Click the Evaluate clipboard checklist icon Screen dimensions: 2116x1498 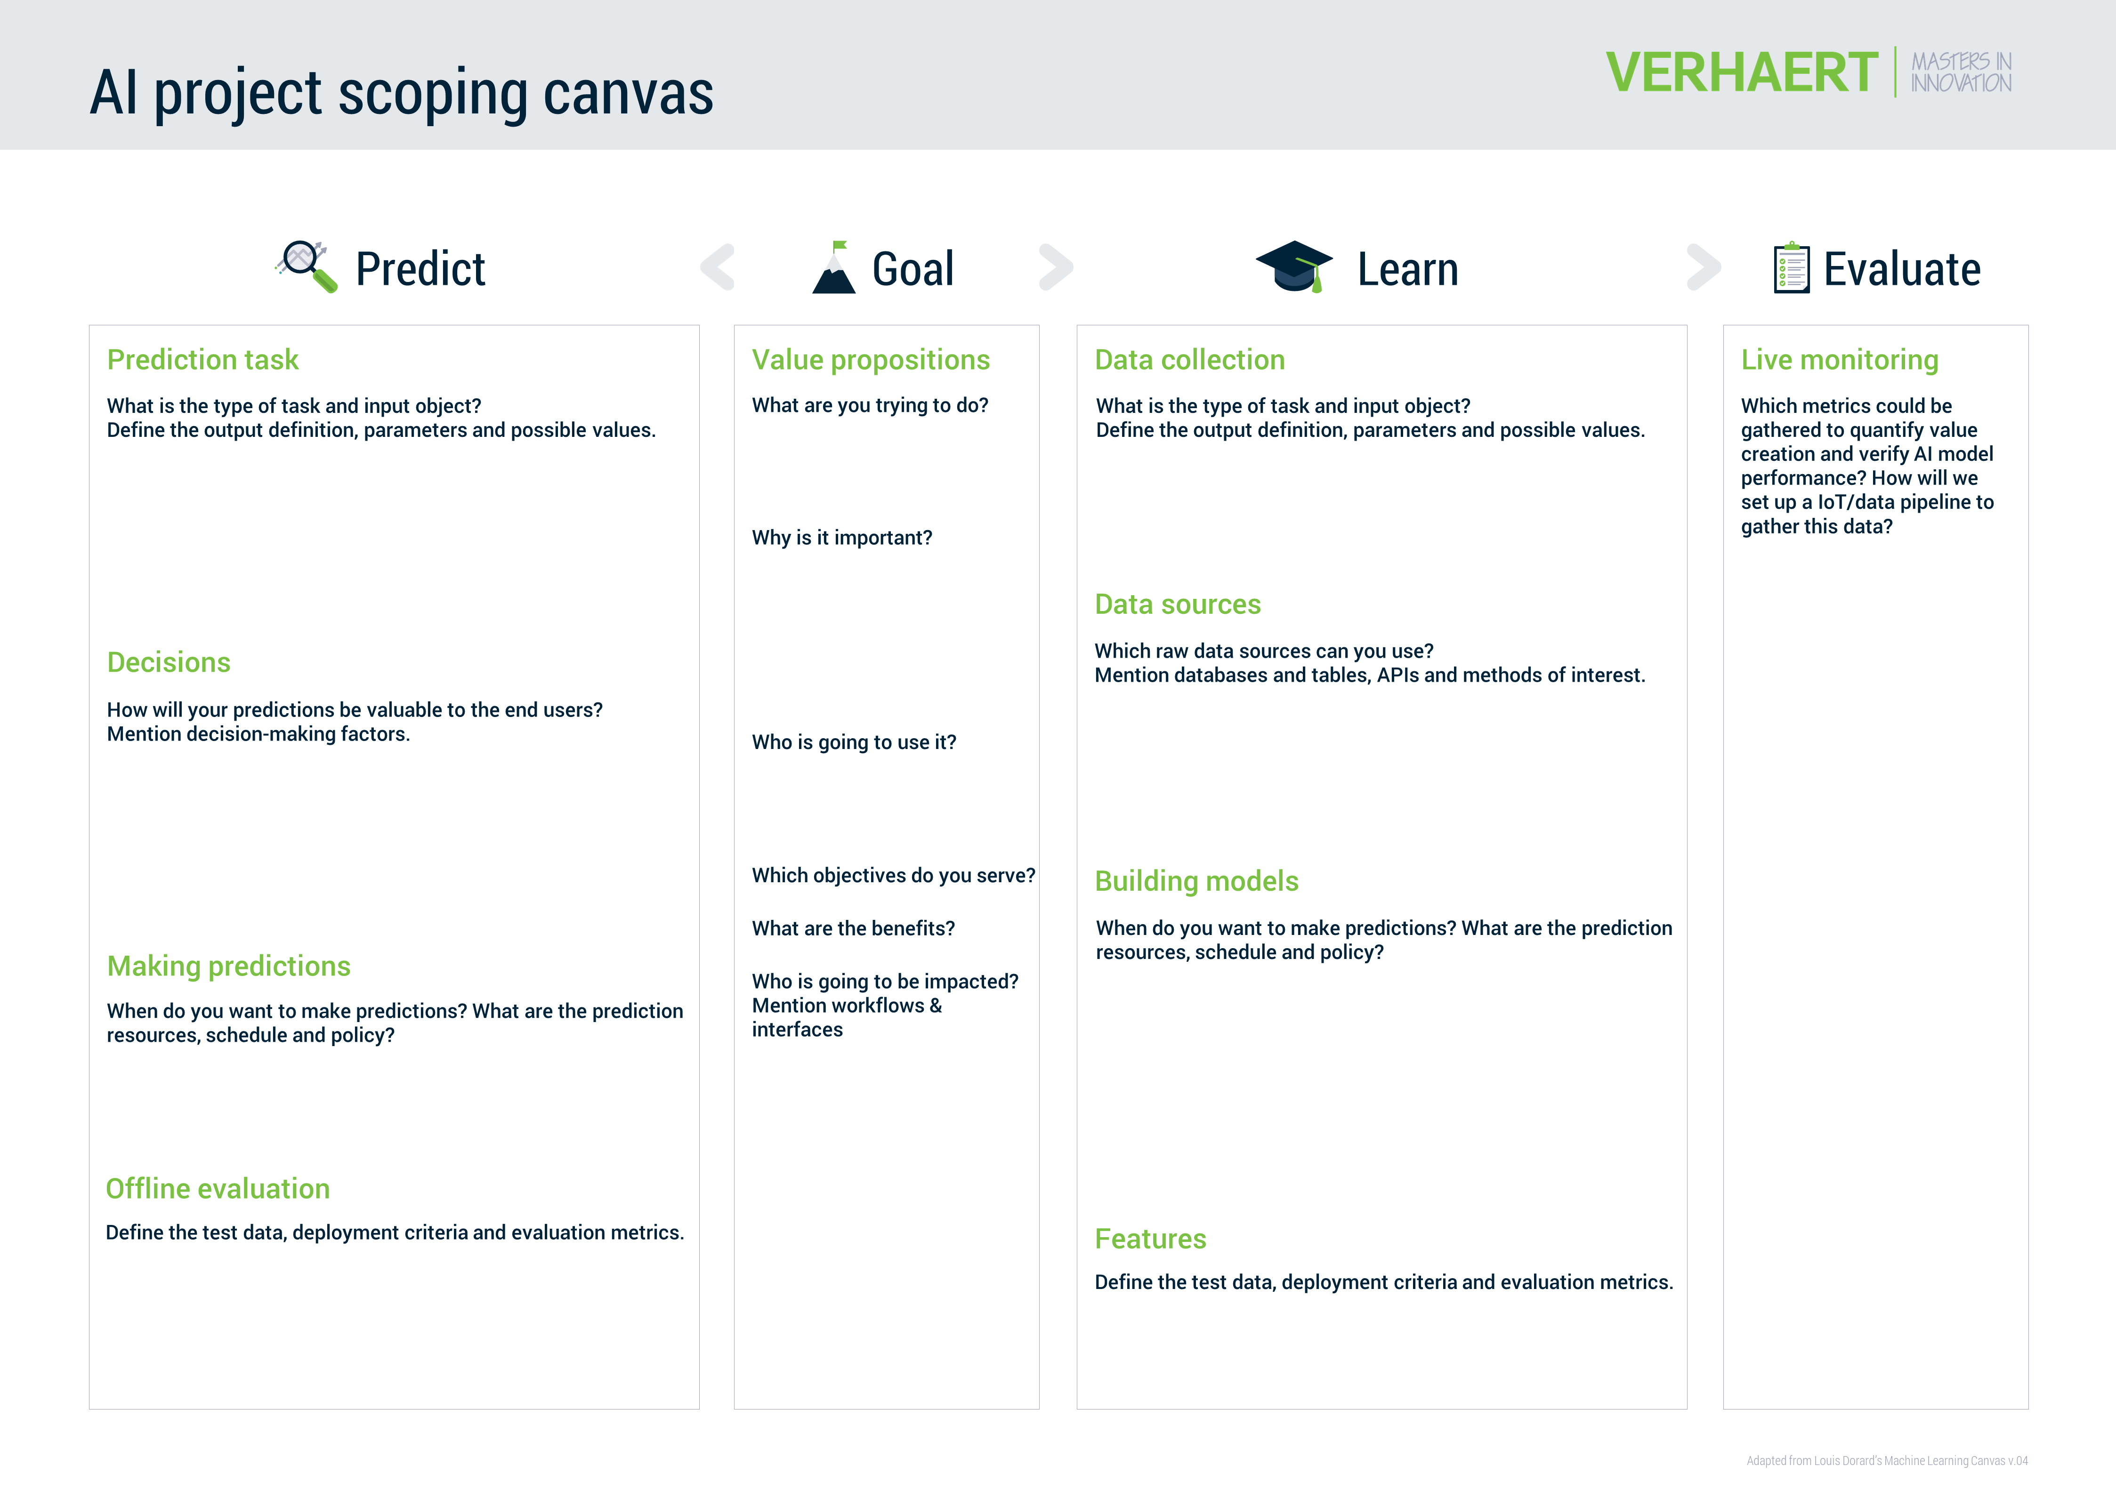[x=1790, y=267]
